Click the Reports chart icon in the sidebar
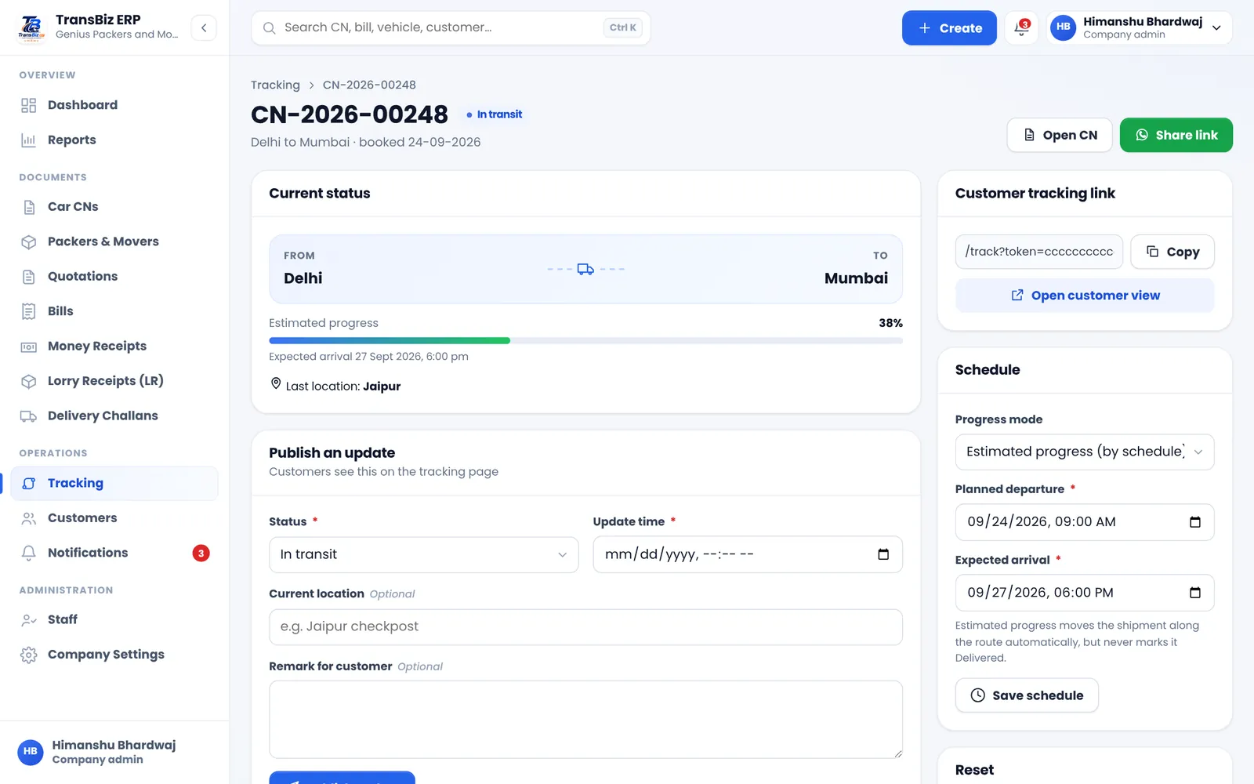 [29, 140]
